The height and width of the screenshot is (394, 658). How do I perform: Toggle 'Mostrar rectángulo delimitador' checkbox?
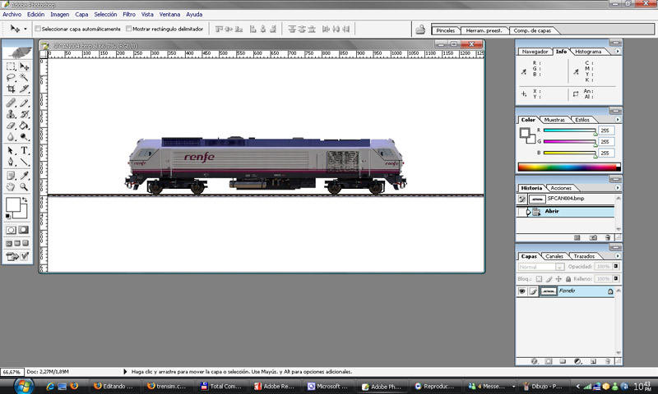click(127, 29)
